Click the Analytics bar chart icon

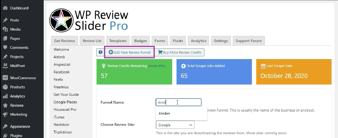coord(5,96)
